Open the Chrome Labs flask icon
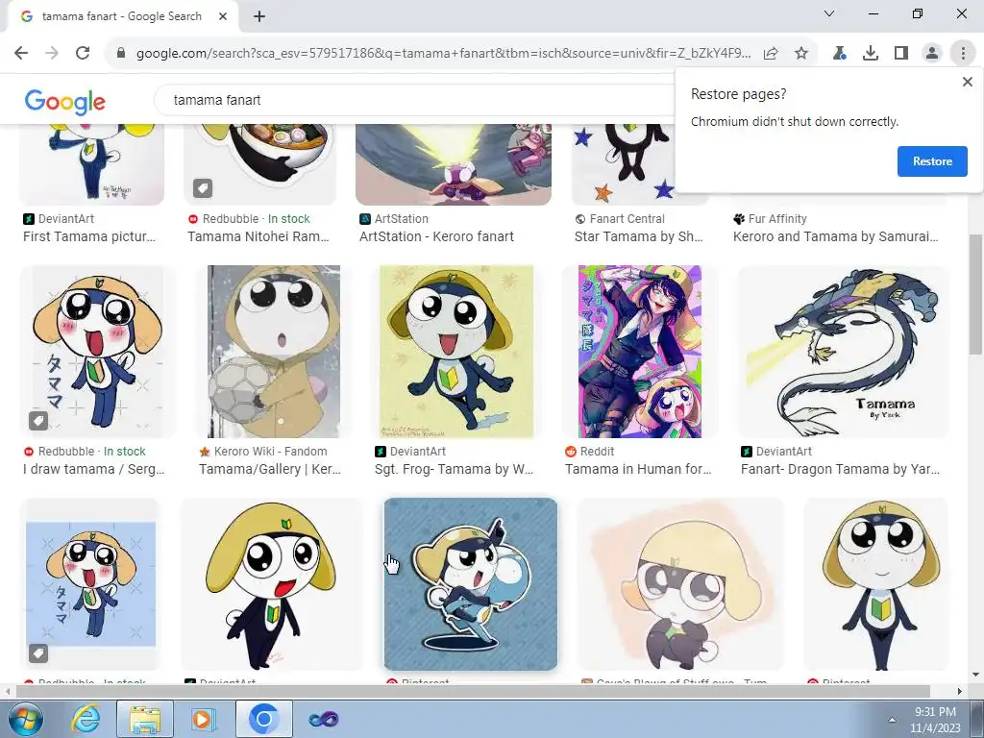This screenshot has width=984, height=738. (x=840, y=54)
